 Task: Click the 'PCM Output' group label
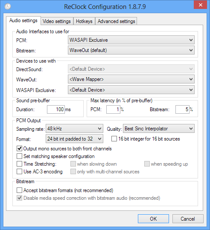click(28, 121)
